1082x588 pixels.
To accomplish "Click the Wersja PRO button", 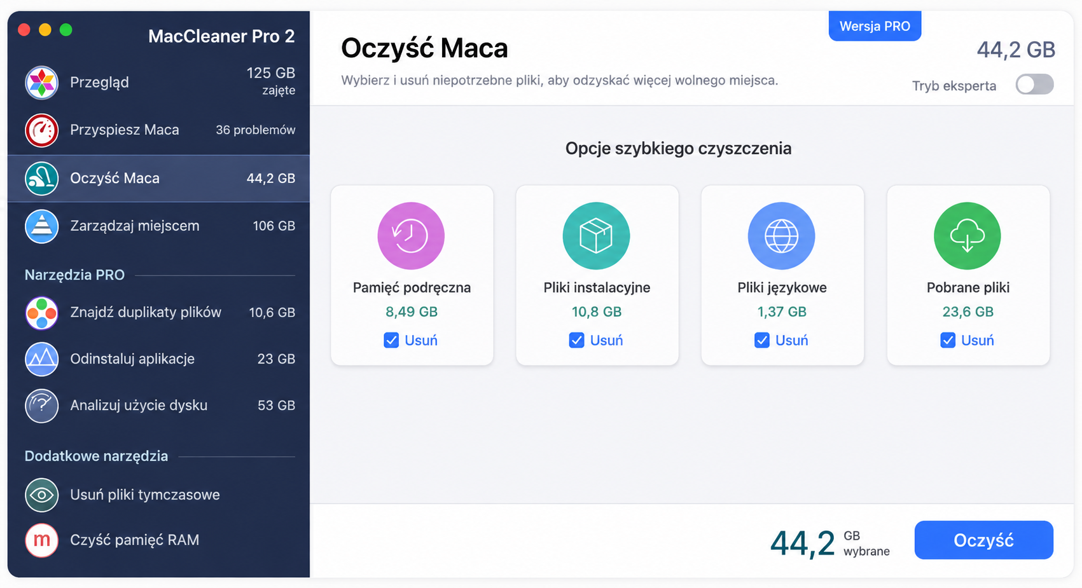I will (875, 26).
